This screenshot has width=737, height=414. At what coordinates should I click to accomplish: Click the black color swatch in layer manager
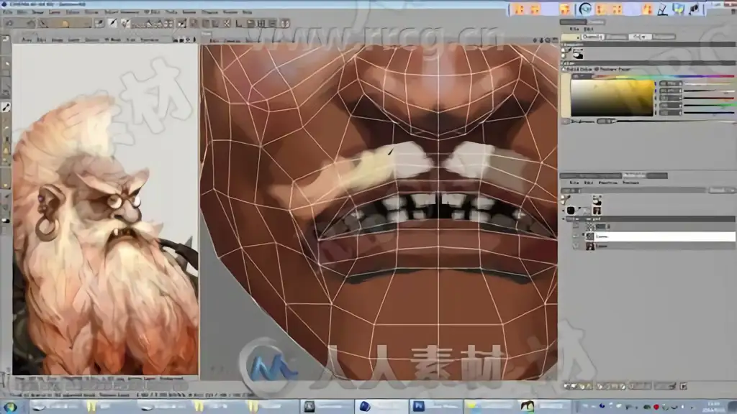[571, 211]
